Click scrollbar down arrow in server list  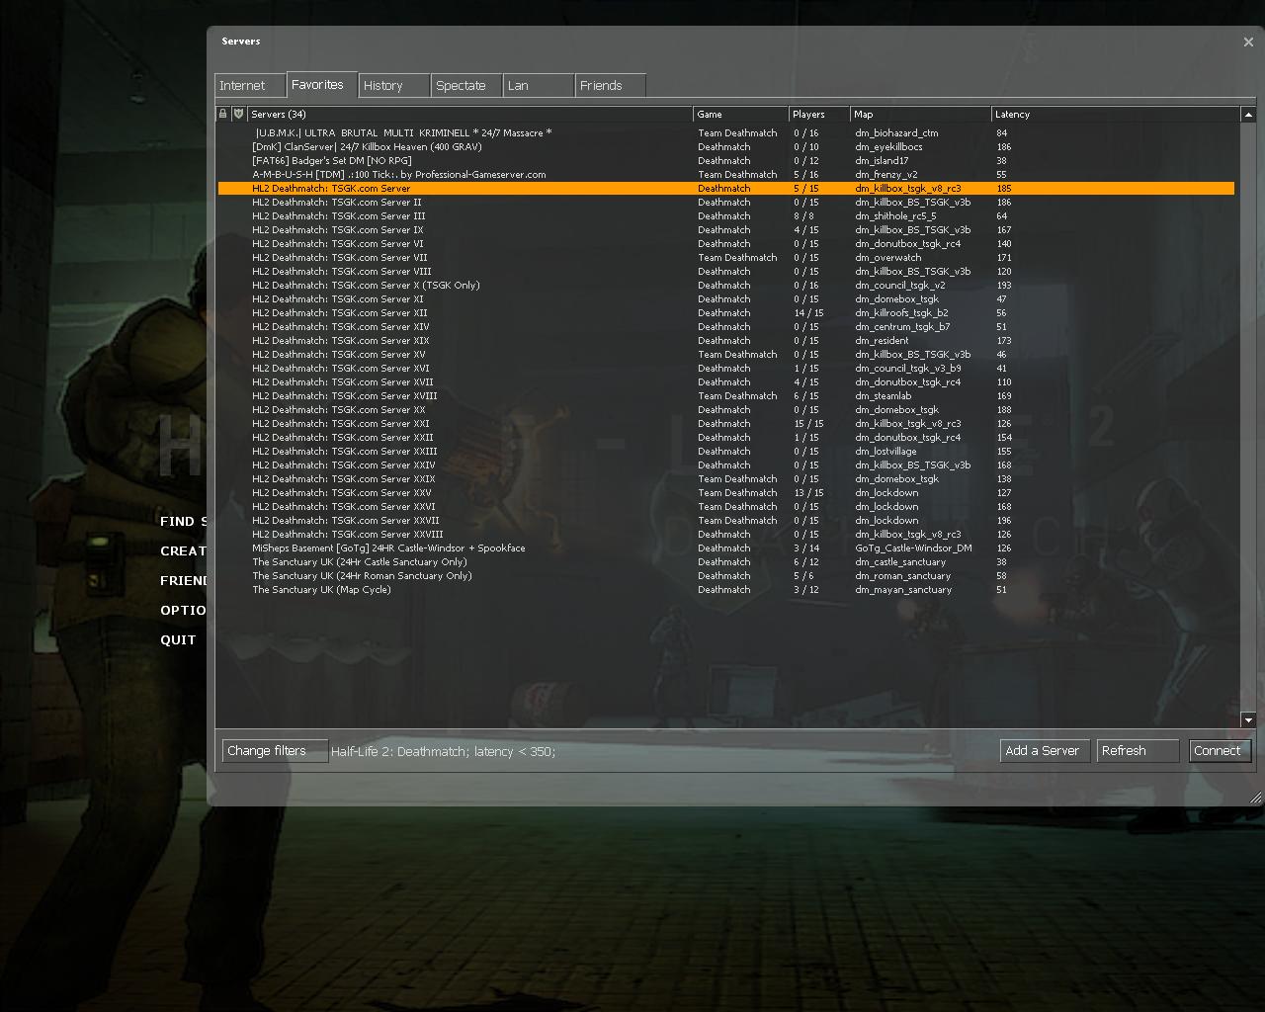[x=1248, y=720]
